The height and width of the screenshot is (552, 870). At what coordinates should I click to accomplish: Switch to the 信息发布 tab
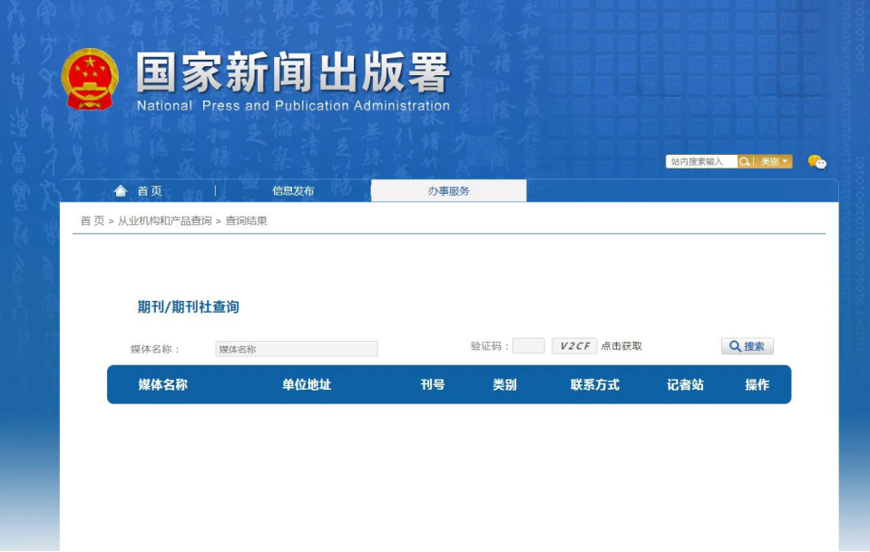pyautogui.click(x=293, y=190)
